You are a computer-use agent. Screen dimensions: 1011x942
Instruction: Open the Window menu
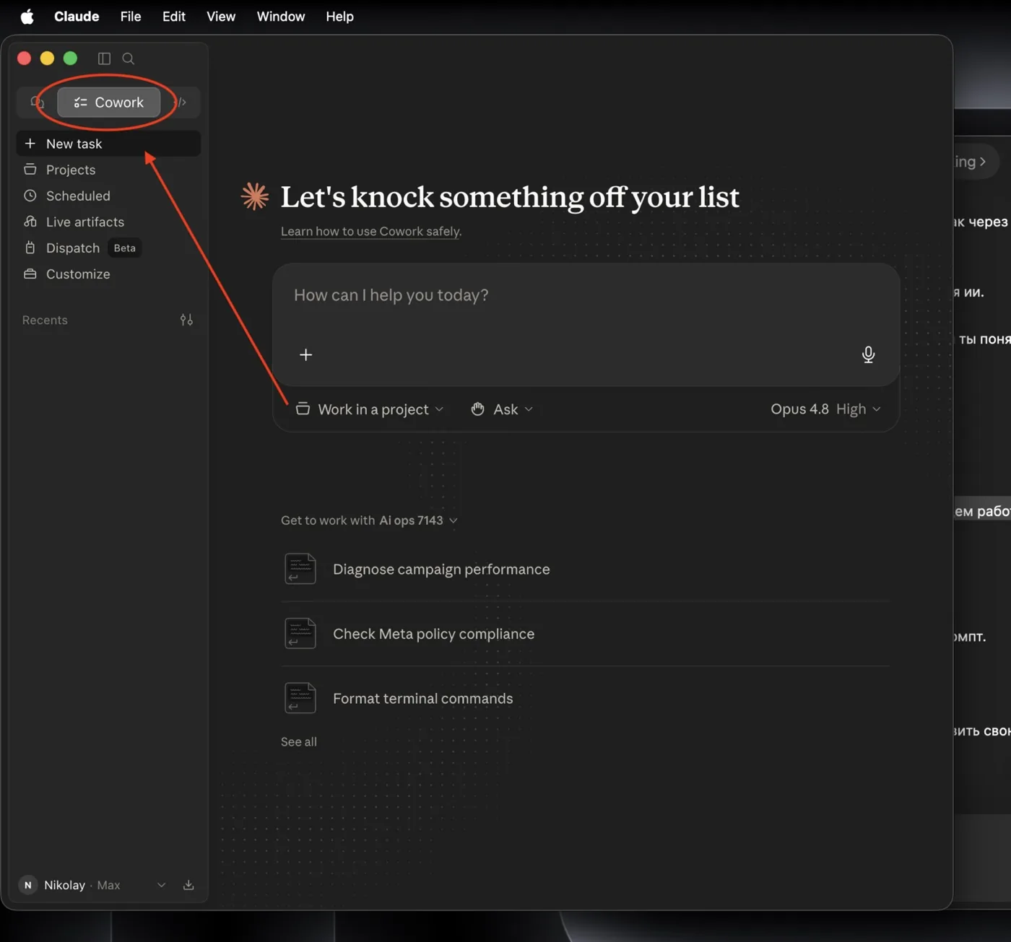coord(281,17)
